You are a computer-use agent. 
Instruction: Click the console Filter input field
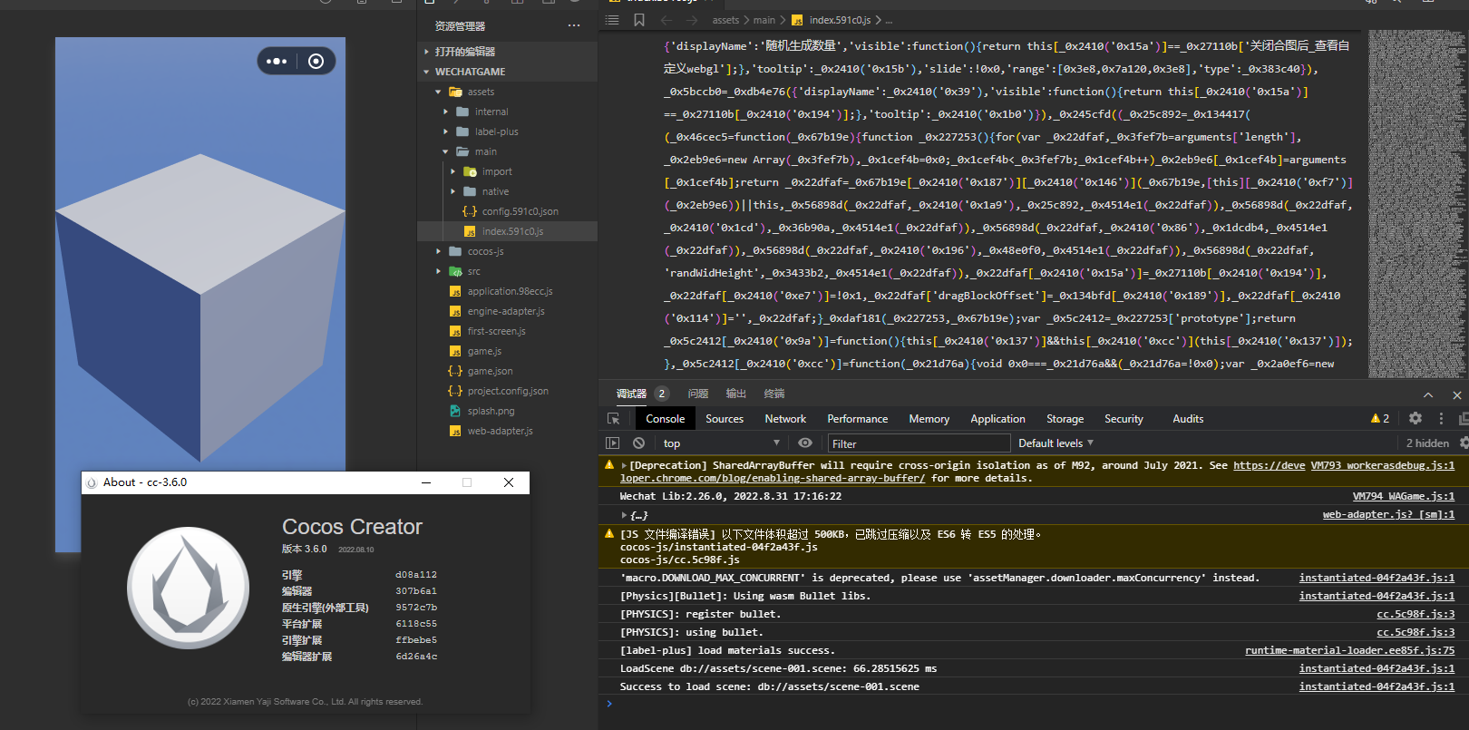918,443
